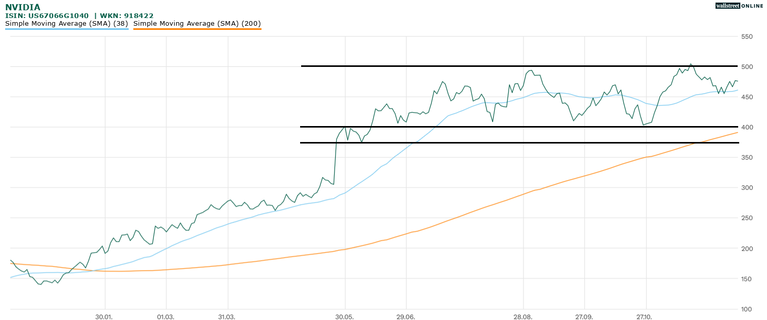Select the 30.05. x-axis date

345,317
